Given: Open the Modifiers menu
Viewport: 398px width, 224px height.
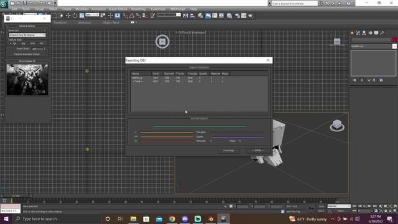Looking at the screenshot, I should pos(81,9).
